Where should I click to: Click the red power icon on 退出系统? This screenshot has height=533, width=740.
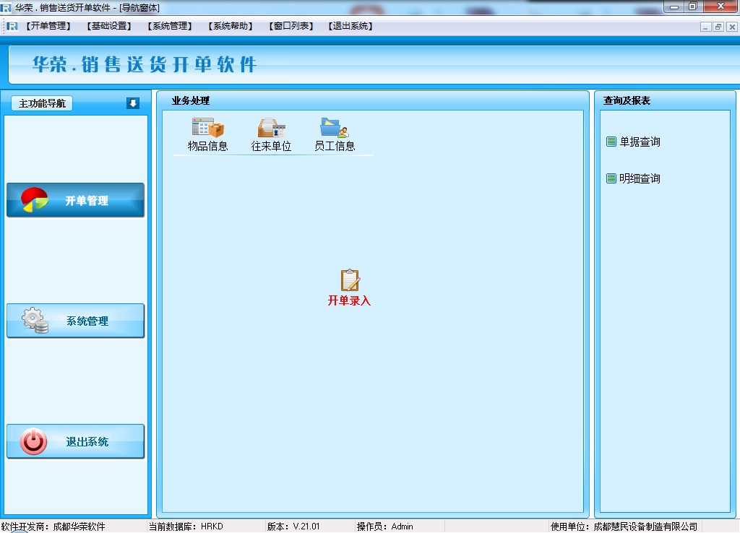coord(34,441)
